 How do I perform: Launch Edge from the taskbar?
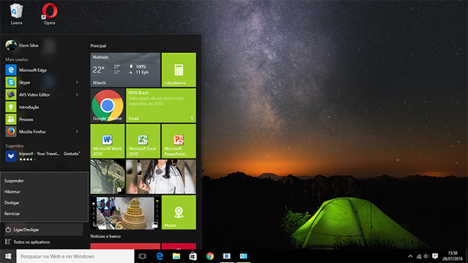click(160, 256)
